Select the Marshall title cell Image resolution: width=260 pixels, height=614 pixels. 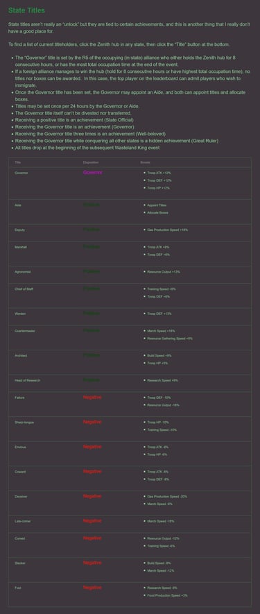click(x=21, y=247)
